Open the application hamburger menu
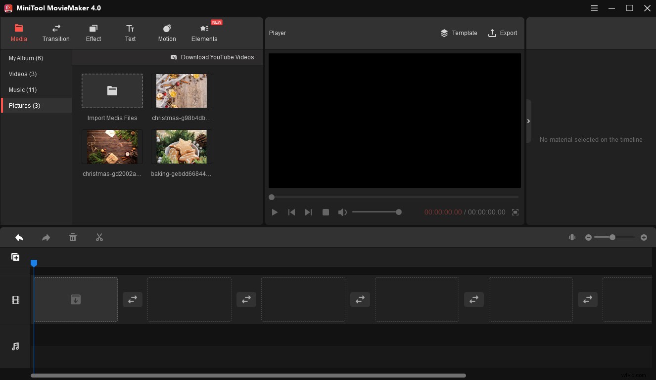This screenshot has width=656, height=380. pyautogui.click(x=594, y=8)
